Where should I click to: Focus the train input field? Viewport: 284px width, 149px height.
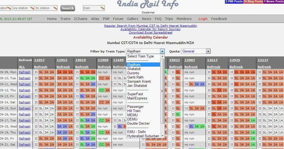coord(94,8)
